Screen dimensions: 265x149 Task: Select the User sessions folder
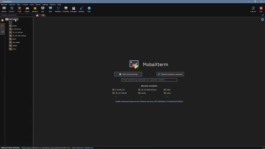pyautogui.click(x=14, y=19)
